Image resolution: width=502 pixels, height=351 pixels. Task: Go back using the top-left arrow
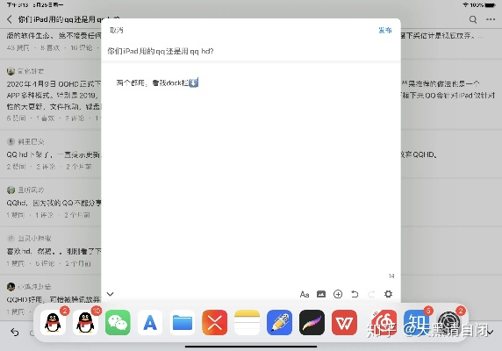tap(10, 19)
